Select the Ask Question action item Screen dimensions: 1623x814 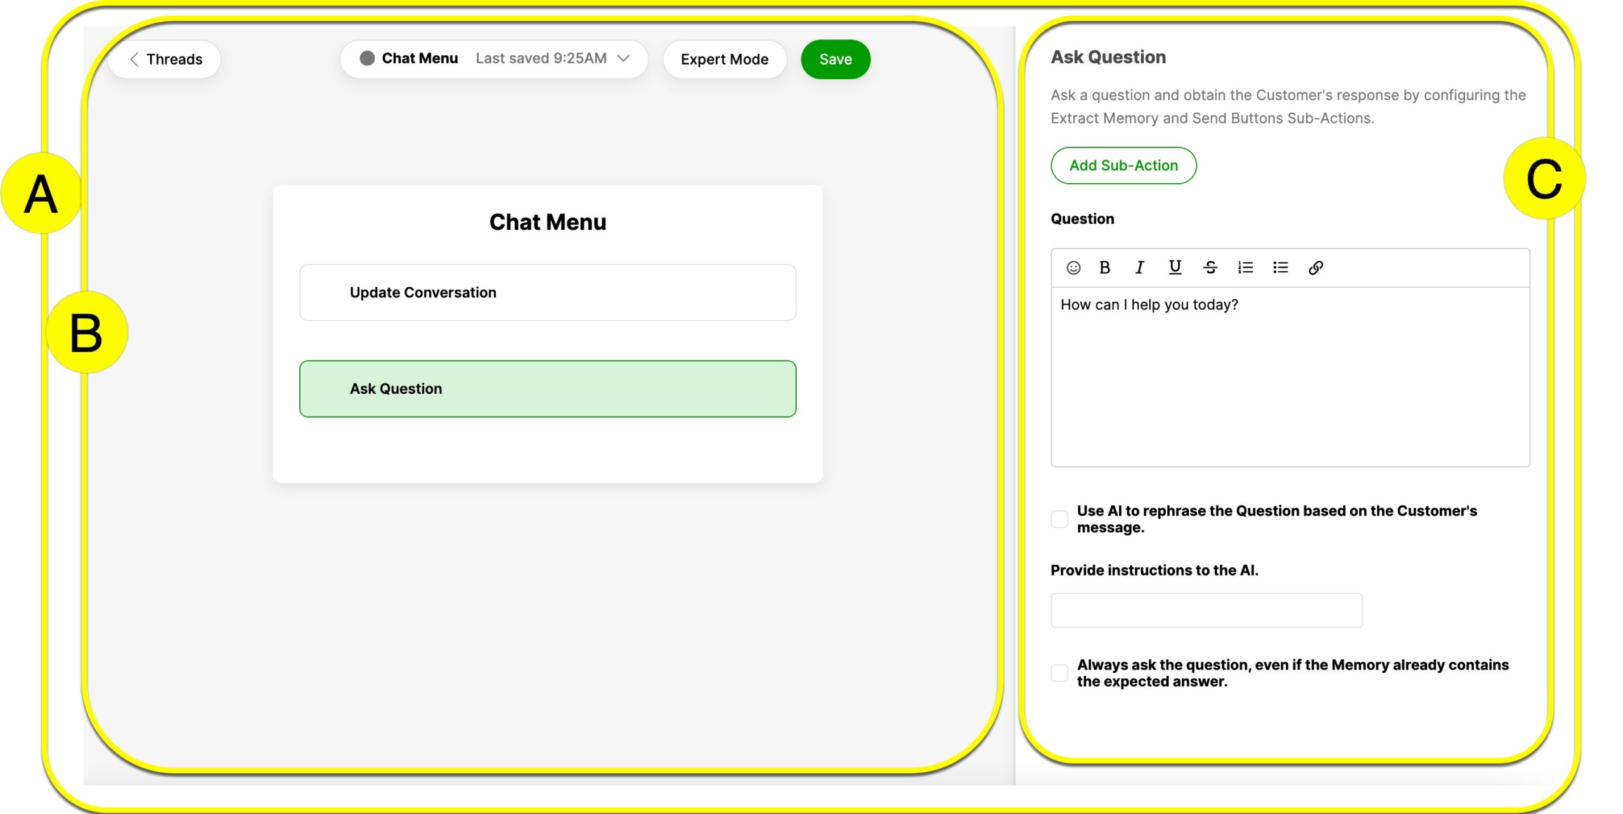coord(547,389)
